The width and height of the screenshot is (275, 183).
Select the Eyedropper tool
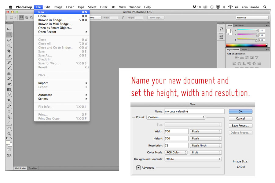click(x=9, y=56)
